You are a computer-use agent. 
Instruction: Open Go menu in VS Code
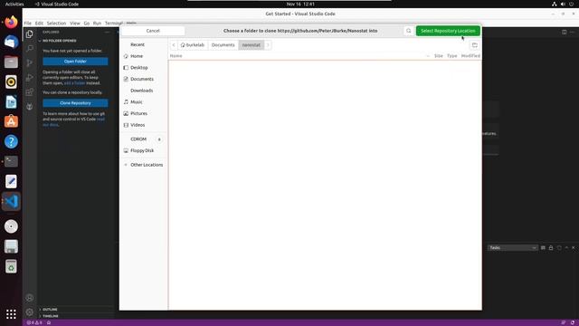[87, 23]
